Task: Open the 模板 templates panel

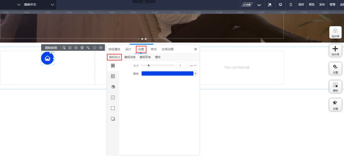Action: click(x=335, y=87)
